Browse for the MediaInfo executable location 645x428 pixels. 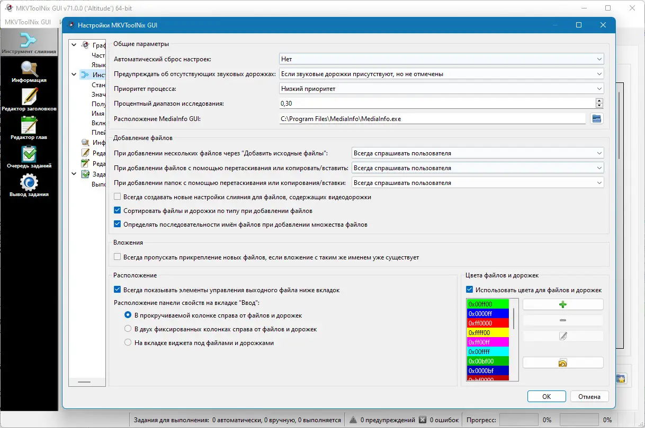tap(597, 119)
